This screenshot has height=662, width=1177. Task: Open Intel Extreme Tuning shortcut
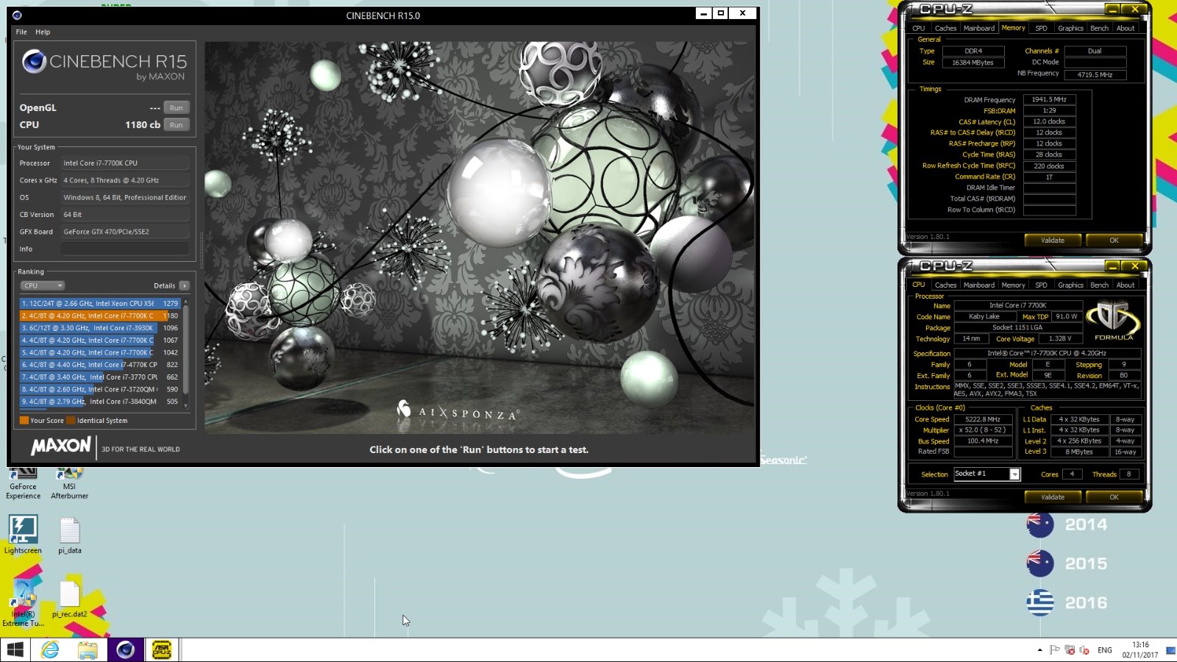coord(23,603)
